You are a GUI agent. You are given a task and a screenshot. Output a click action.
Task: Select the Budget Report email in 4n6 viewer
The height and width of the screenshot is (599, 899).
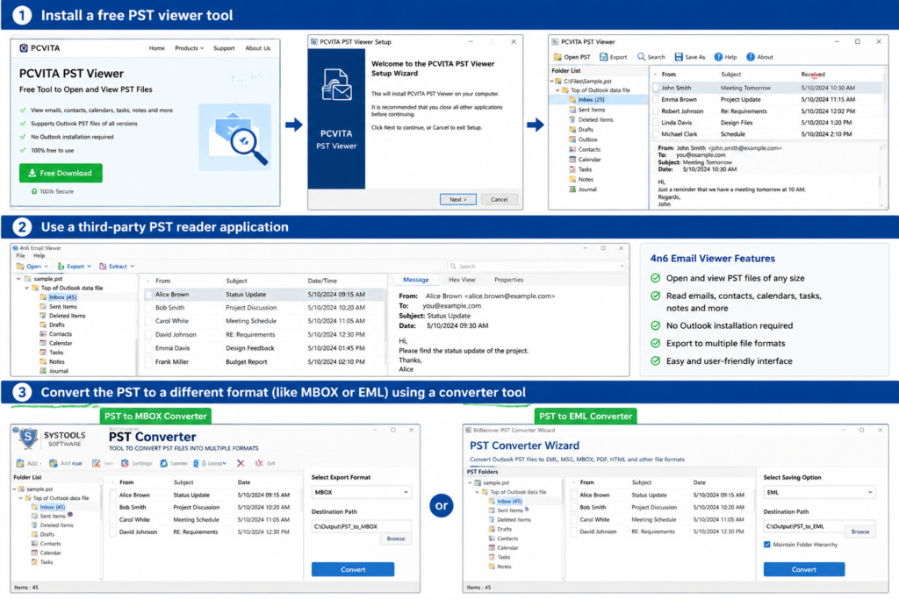click(x=263, y=362)
